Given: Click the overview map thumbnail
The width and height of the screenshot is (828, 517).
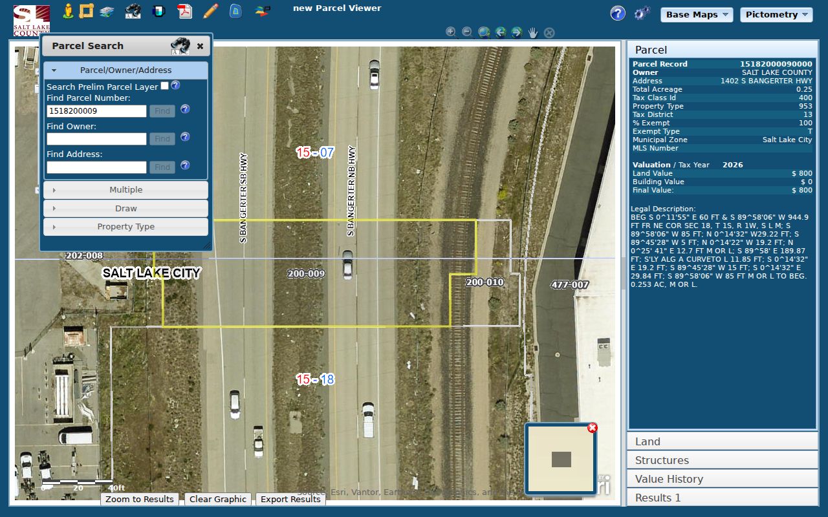Looking at the screenshot, I should click(x=561, y=459).
